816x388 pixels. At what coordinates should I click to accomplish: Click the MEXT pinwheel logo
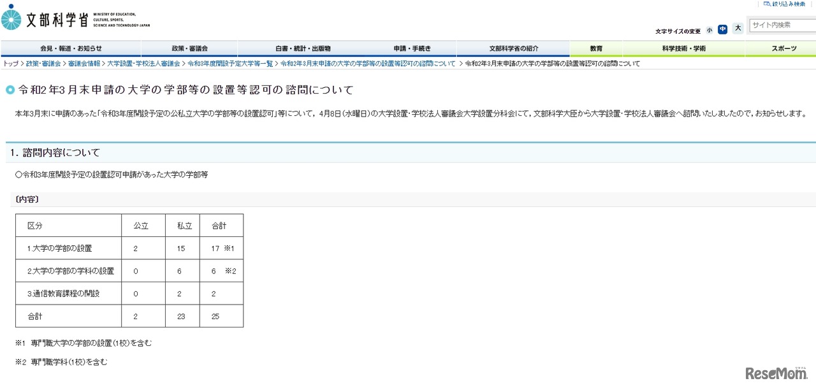pos(12,18)
